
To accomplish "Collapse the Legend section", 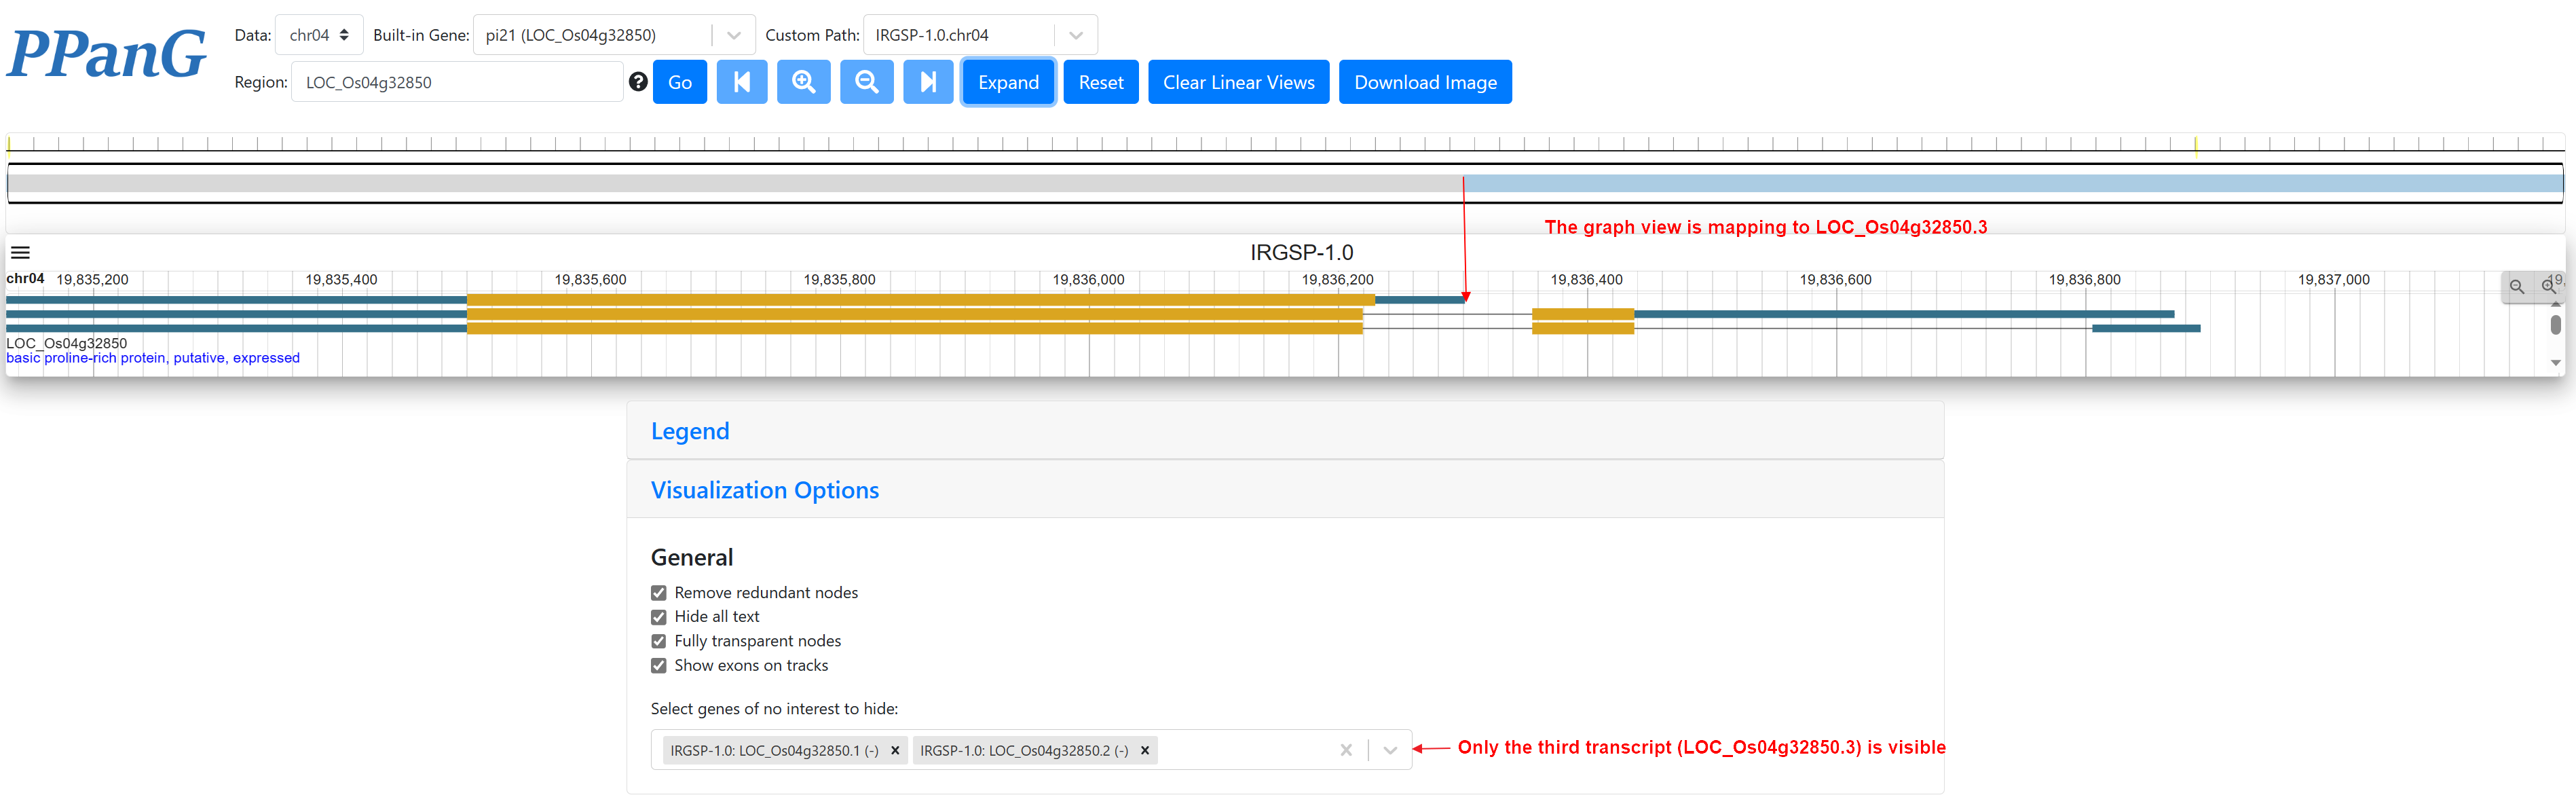I will 690,431.
